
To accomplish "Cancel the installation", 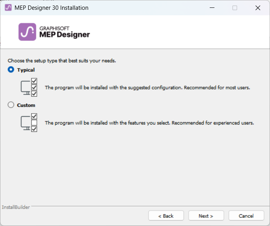I will pyautogui.click(x=246, y=216).
